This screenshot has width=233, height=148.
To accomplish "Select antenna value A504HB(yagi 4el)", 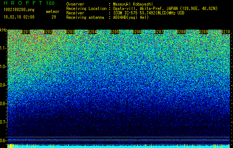I will (x=131, y=17).
